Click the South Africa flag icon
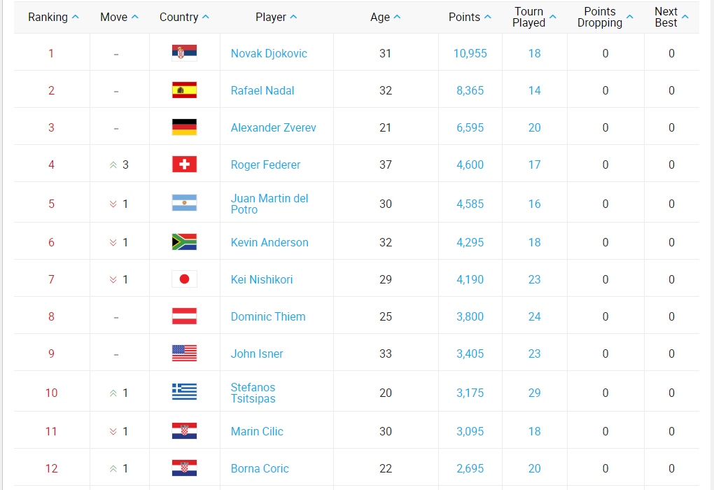Viewport: 714px width, 490px height. tap(184, 241)
